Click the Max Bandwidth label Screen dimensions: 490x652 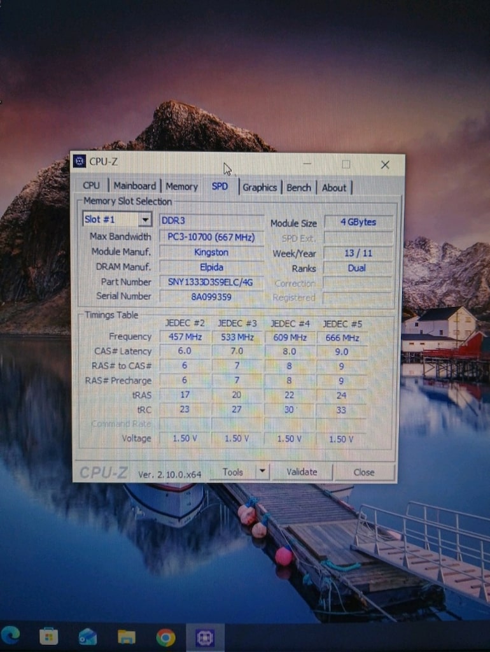point(120,236)
